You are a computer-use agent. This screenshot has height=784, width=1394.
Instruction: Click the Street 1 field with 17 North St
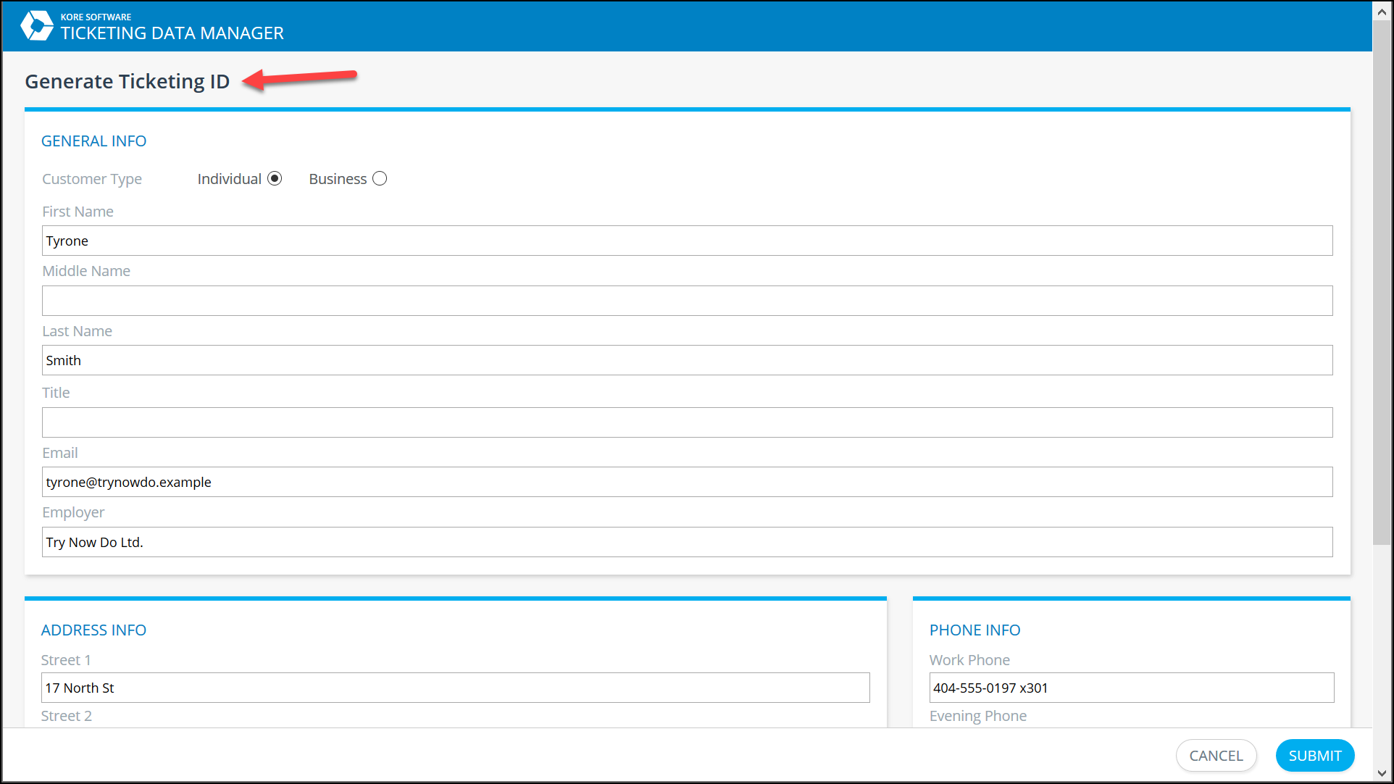pyautogui.click(x=455, y=688)
